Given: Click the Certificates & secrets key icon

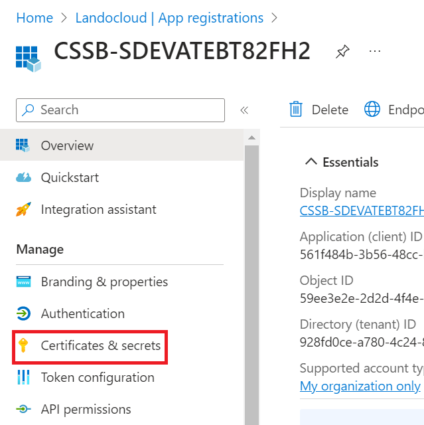Looking at the screenshot, I should 24,345.
